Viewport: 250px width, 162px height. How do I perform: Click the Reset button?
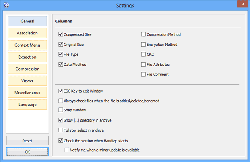click(27, 141)
